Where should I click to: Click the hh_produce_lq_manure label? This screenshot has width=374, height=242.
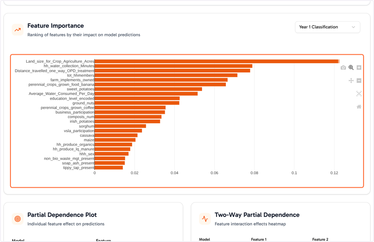coord(74,149)
